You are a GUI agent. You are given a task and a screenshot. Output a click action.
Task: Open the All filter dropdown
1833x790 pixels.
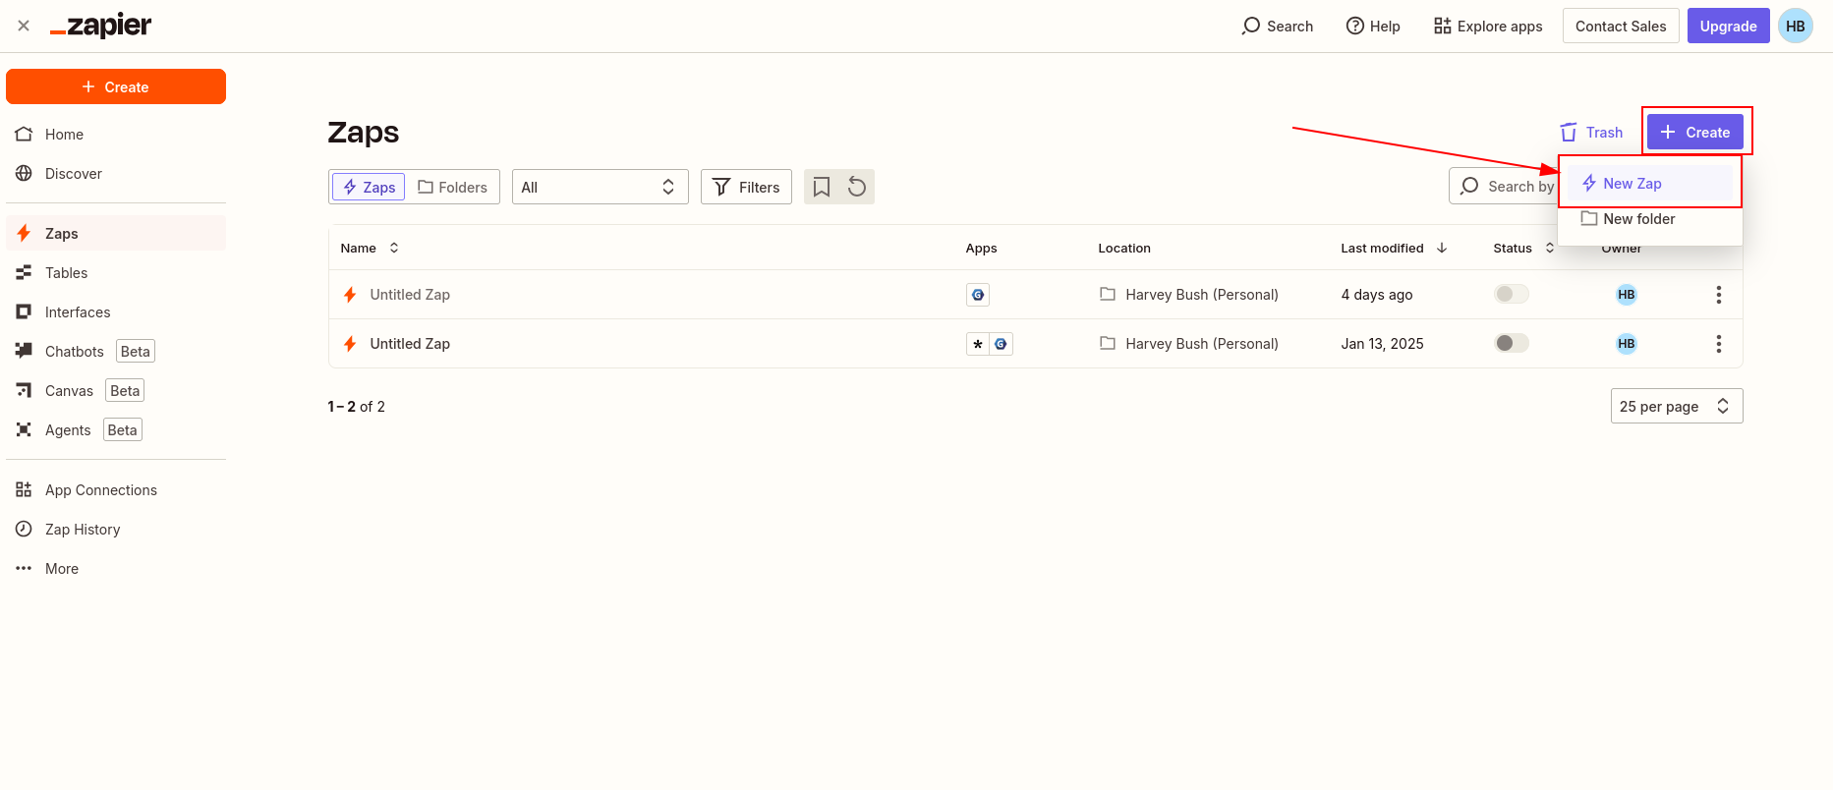[600, 187]
